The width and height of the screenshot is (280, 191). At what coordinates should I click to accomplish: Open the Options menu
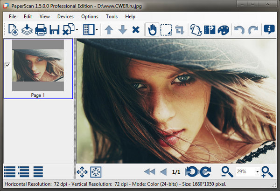click(90, 17)
